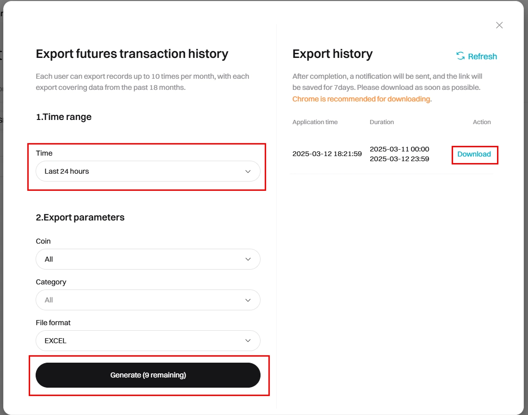Click chevron arrow in Time dropdown
The width and height of the screenshot is (528, 415).
248,171
